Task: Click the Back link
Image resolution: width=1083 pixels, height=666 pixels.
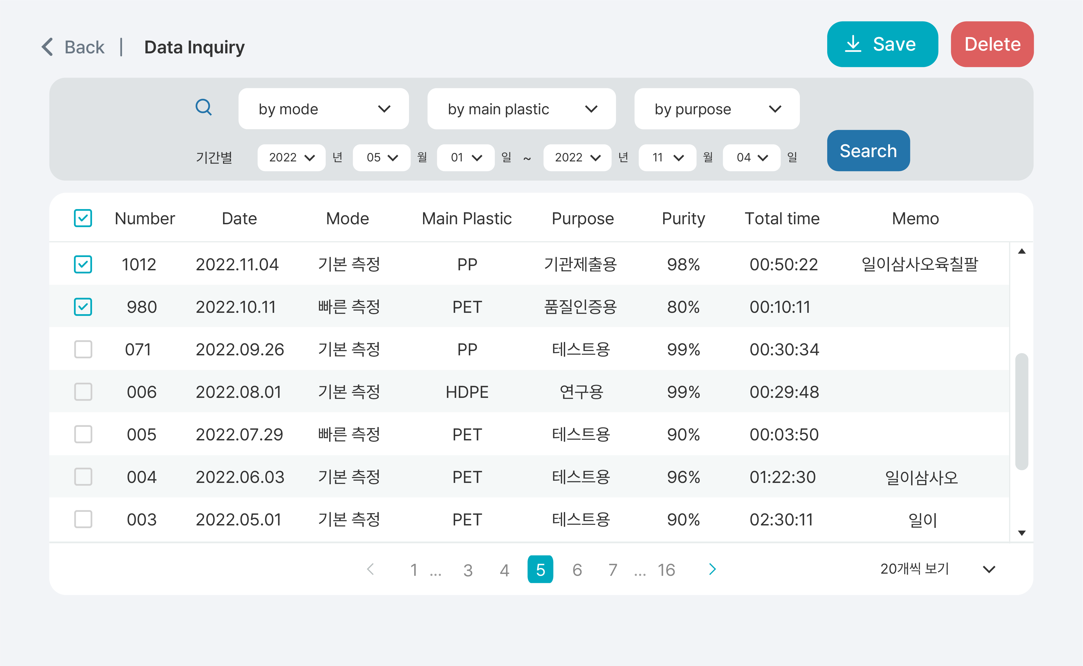Action: [84, 47]
